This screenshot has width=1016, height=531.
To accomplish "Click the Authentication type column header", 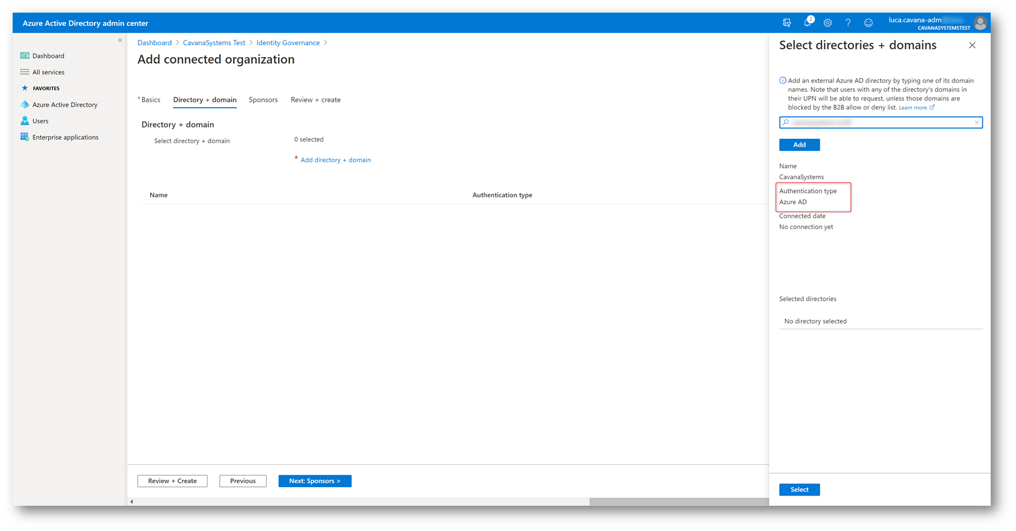I will click(x=502, y=195).
